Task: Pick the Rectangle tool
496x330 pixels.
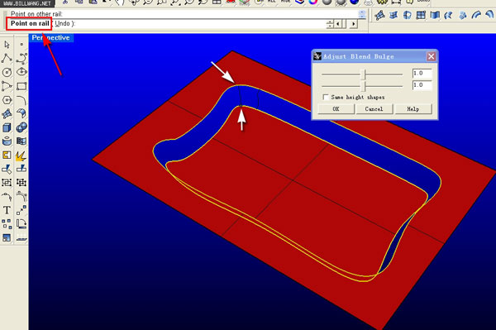Action: (21, 86)
